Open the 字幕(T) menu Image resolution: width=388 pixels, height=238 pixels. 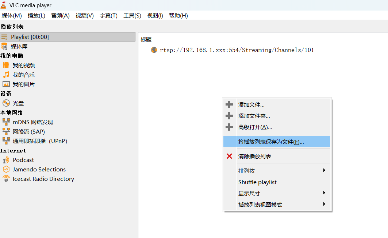[x=108, y=16]
